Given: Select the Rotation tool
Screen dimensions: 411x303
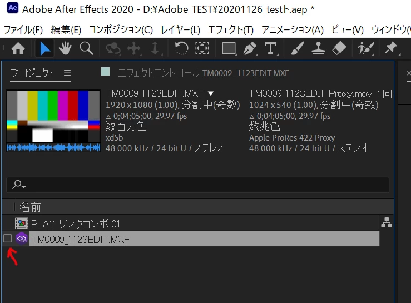Looking at the screenshot, I should pos(181,48).
